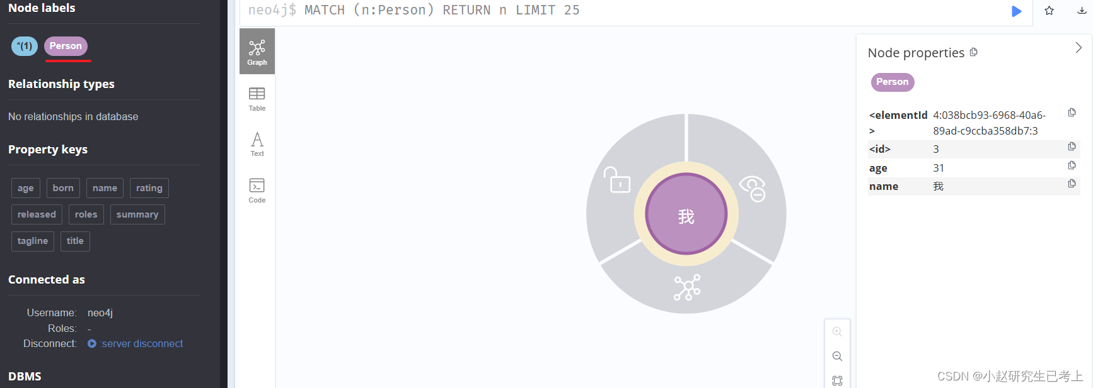Unlock the node with the padlock icon

click(x=616, y=180)
